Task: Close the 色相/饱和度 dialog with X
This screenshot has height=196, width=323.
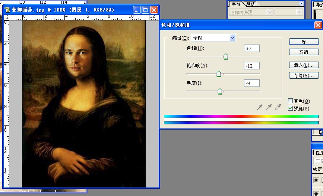Action: [318, 25]
